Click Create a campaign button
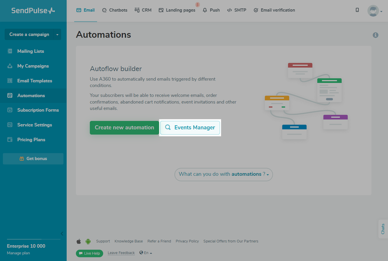Screen dimensions: 388x261 29,35
